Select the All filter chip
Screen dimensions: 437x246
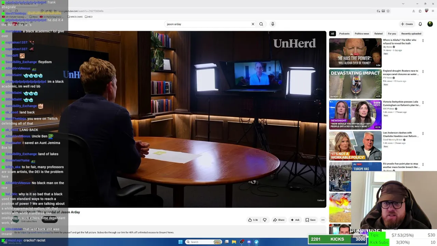pyautogui.click(x=332, y=33)
